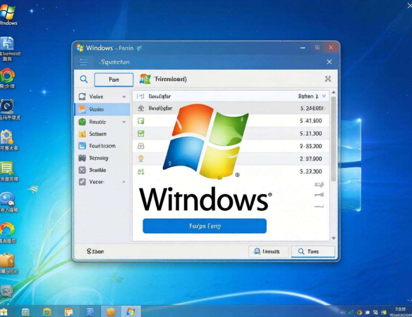Viewport: 412px width, 317px height.
Task: Click the Start button on the taskbar
Action: tap(4, 312)
